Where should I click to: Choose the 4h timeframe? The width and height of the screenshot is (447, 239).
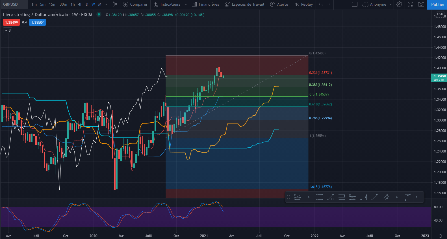click(80, 4)
